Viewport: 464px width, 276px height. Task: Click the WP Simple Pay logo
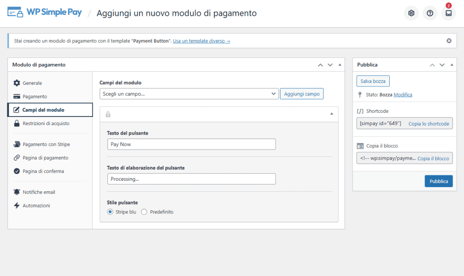pyautogui.click(x=45, y=13)
